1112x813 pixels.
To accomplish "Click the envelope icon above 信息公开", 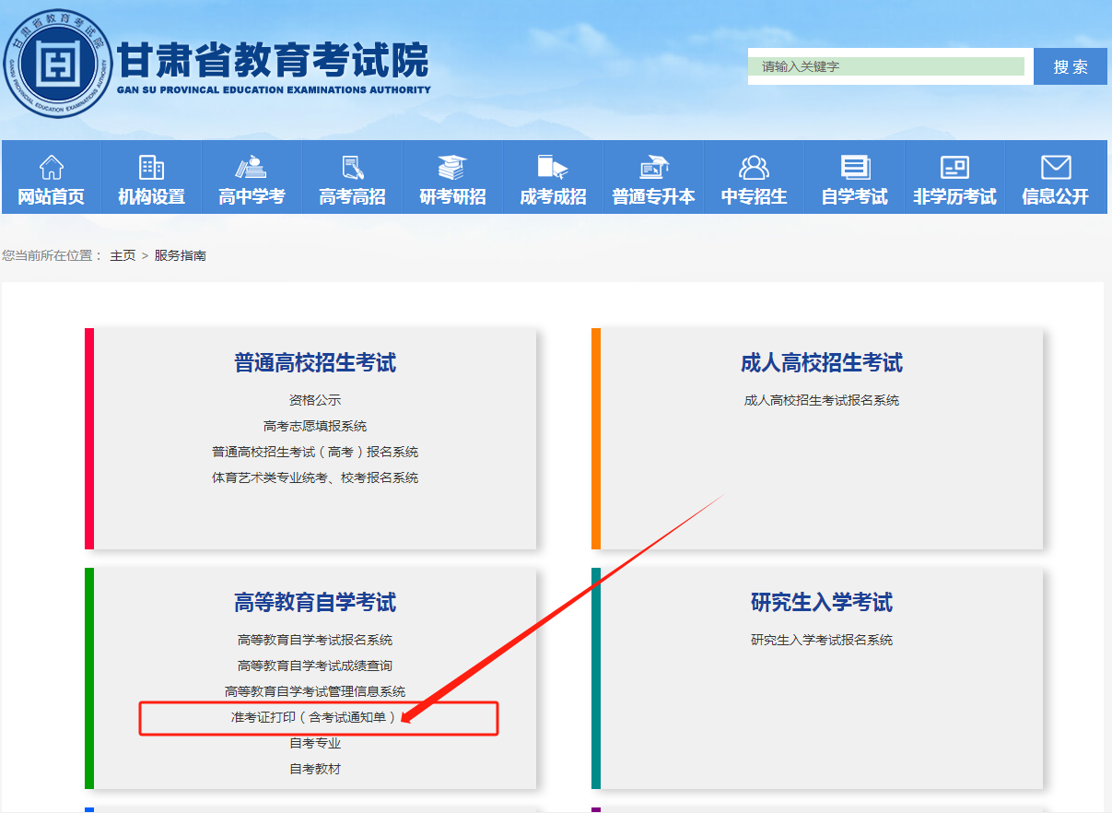I will pyautogui.click(x=1056, y=168).
